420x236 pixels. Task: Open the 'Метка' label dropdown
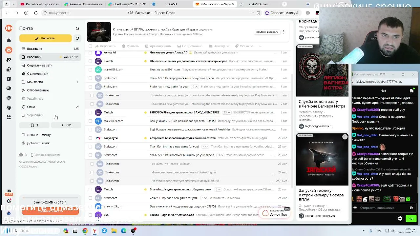[244, 46]
